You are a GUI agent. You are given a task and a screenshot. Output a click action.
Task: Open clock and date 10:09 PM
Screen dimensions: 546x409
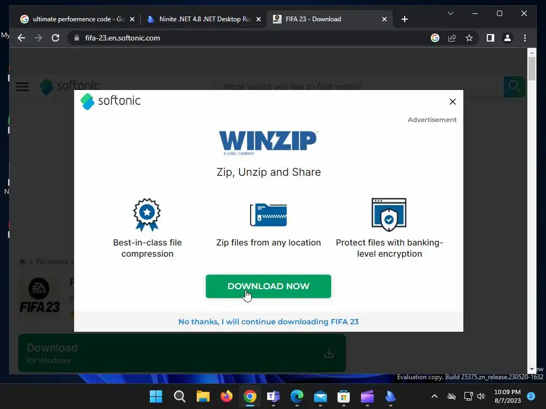[x=508, y=396]
